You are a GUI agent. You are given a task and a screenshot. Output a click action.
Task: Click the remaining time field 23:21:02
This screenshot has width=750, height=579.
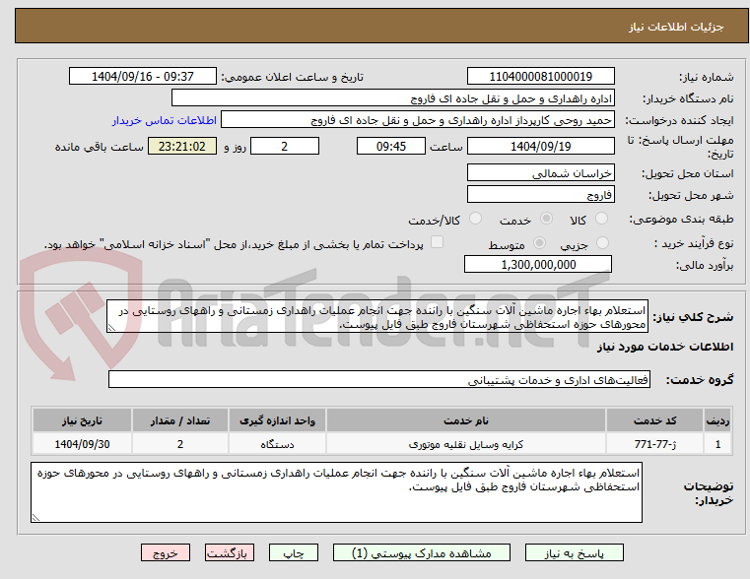click(181, 146)
